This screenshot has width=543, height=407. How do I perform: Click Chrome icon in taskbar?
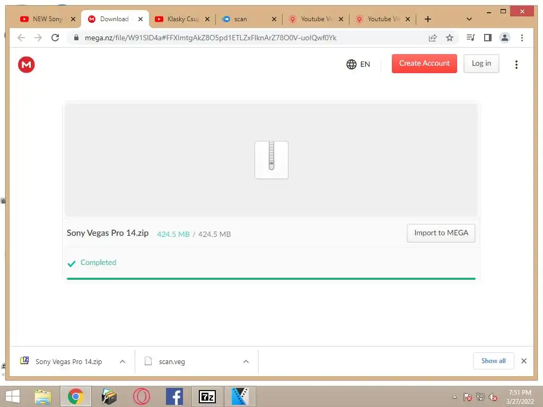point(76,396)
